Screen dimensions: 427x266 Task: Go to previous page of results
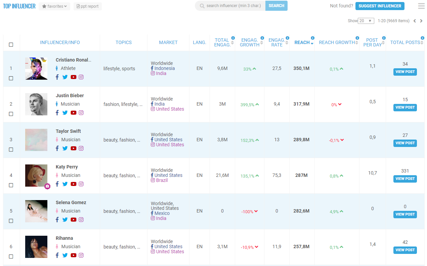[x=415, y=21]
